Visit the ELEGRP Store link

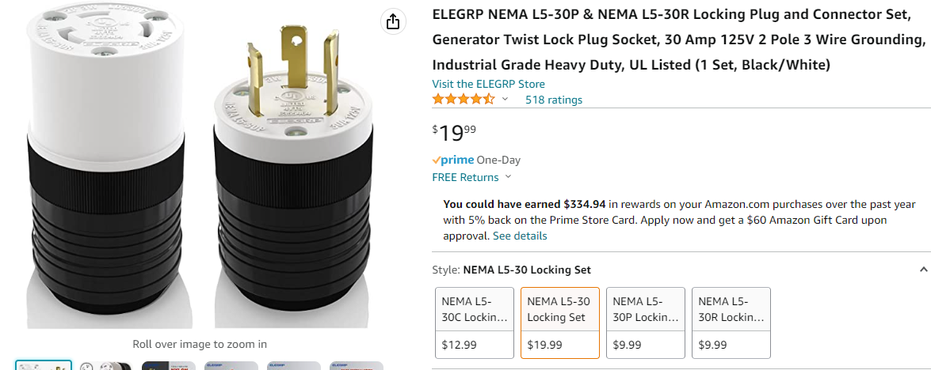[488, 84]
